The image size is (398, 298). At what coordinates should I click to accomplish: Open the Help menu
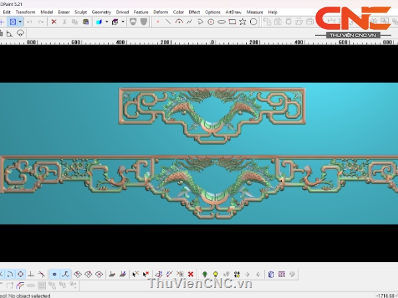[x=273, y=12]
